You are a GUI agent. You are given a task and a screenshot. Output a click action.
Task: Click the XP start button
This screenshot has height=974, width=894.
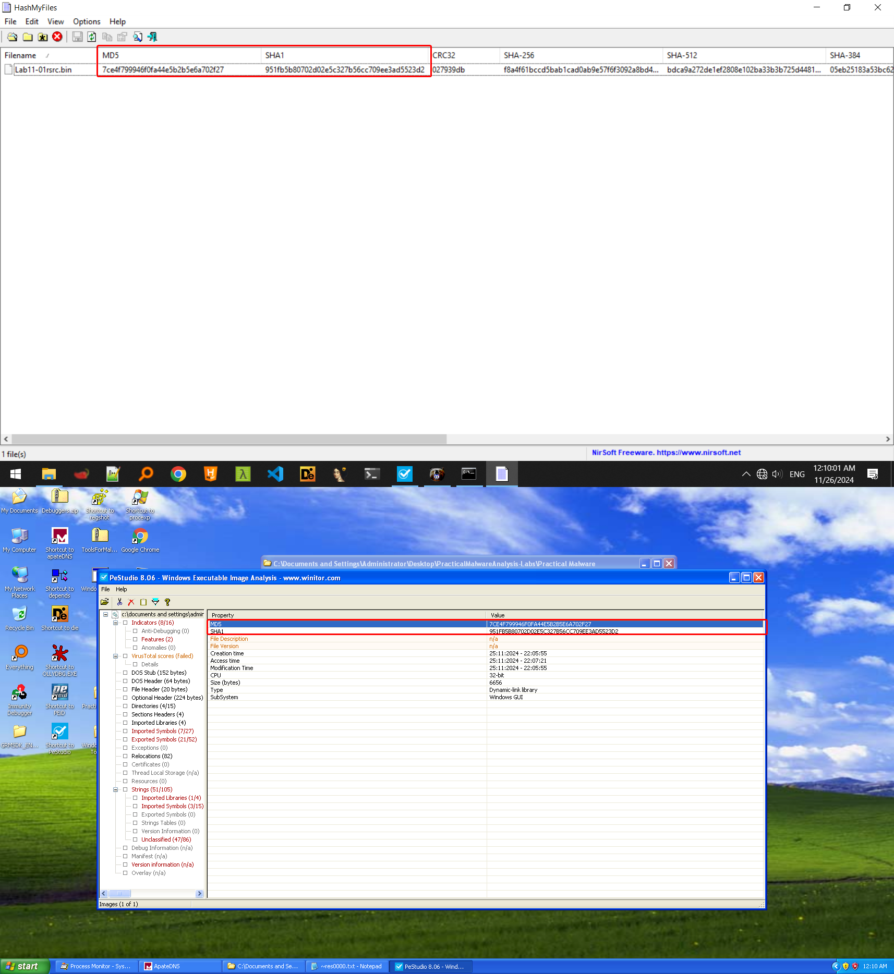[23, 966]
